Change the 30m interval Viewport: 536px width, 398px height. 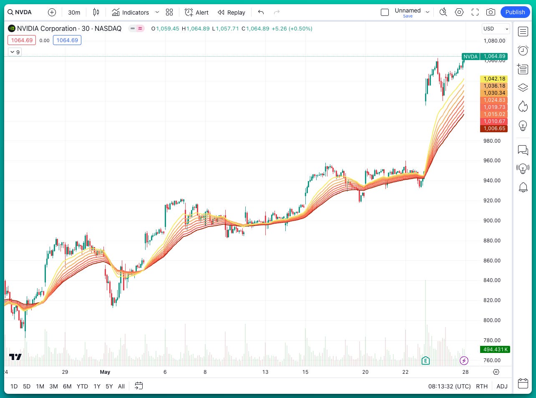[74, 12]
